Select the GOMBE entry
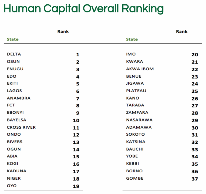This screenshot has width=206, height=194. coord(135,178)
